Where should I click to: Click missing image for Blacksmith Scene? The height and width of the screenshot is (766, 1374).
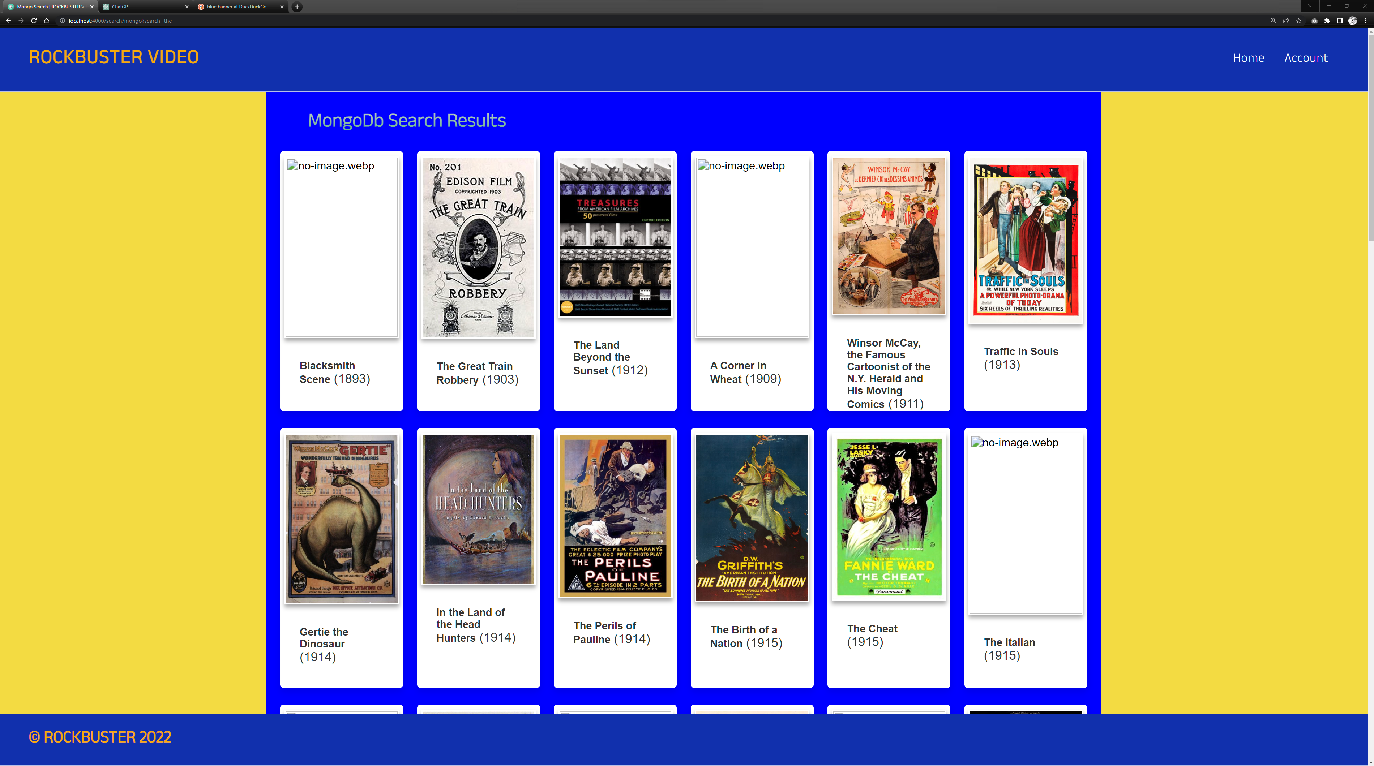pos(341,248)
